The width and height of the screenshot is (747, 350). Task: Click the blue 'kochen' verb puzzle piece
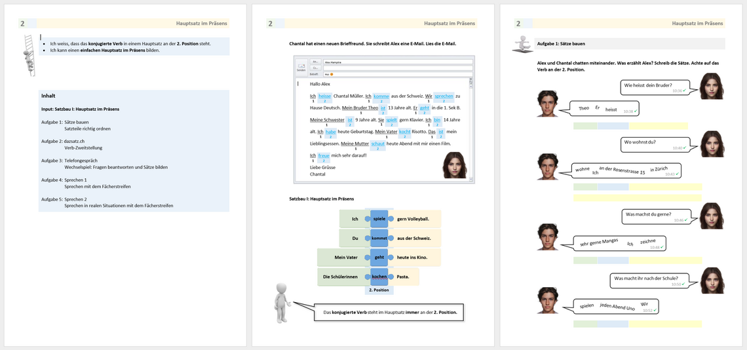(379, 277)
